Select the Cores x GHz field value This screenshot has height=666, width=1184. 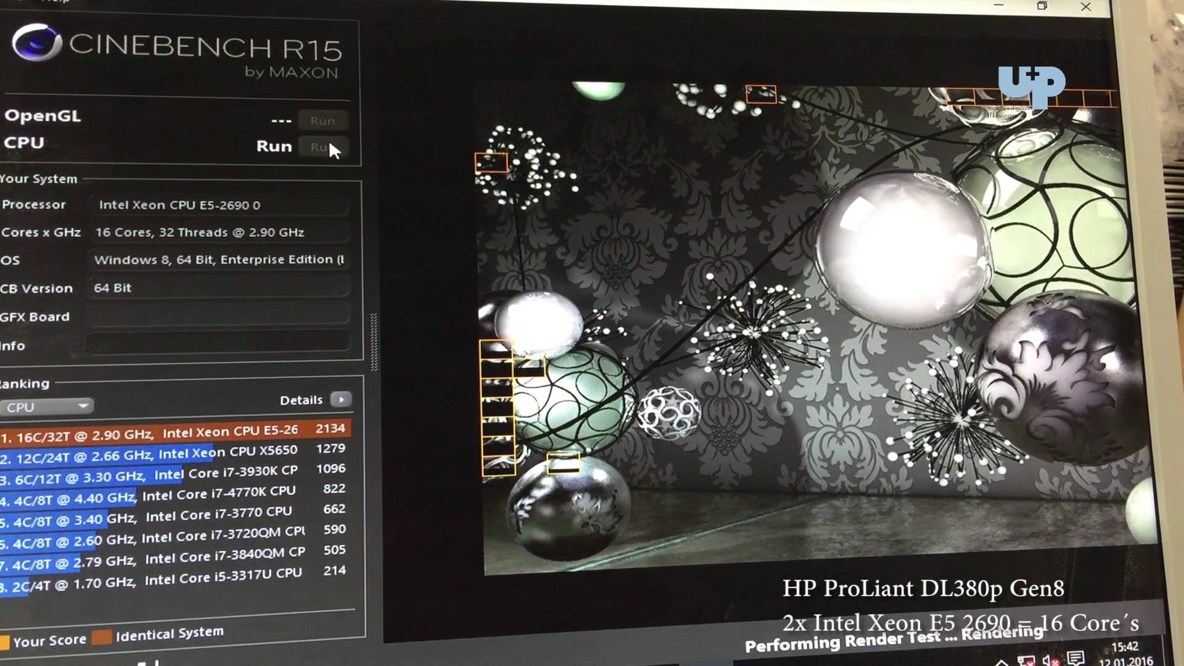tap(219, 232)
